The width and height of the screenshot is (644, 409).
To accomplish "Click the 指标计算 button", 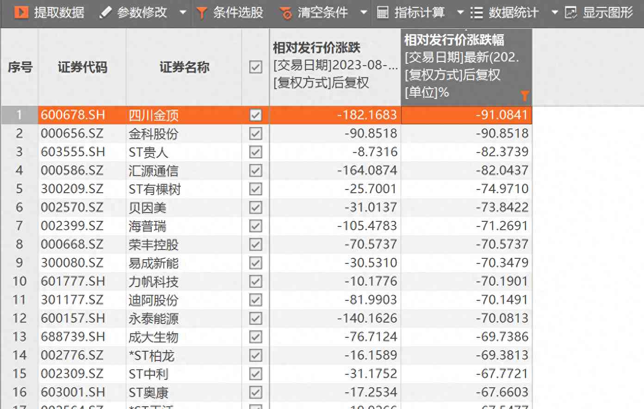I will (411, 12).
